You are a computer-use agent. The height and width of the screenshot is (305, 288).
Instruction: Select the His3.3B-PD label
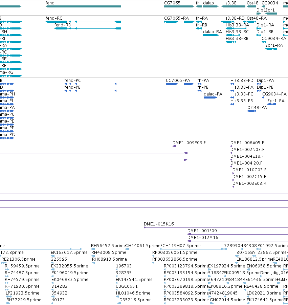(242, 81)
